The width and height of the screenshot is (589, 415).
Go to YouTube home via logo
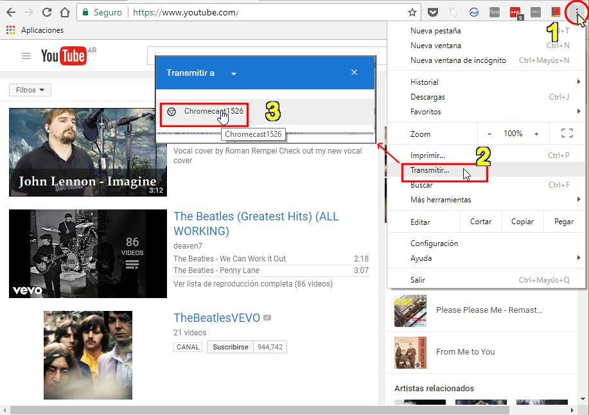[x=64, y=56]
